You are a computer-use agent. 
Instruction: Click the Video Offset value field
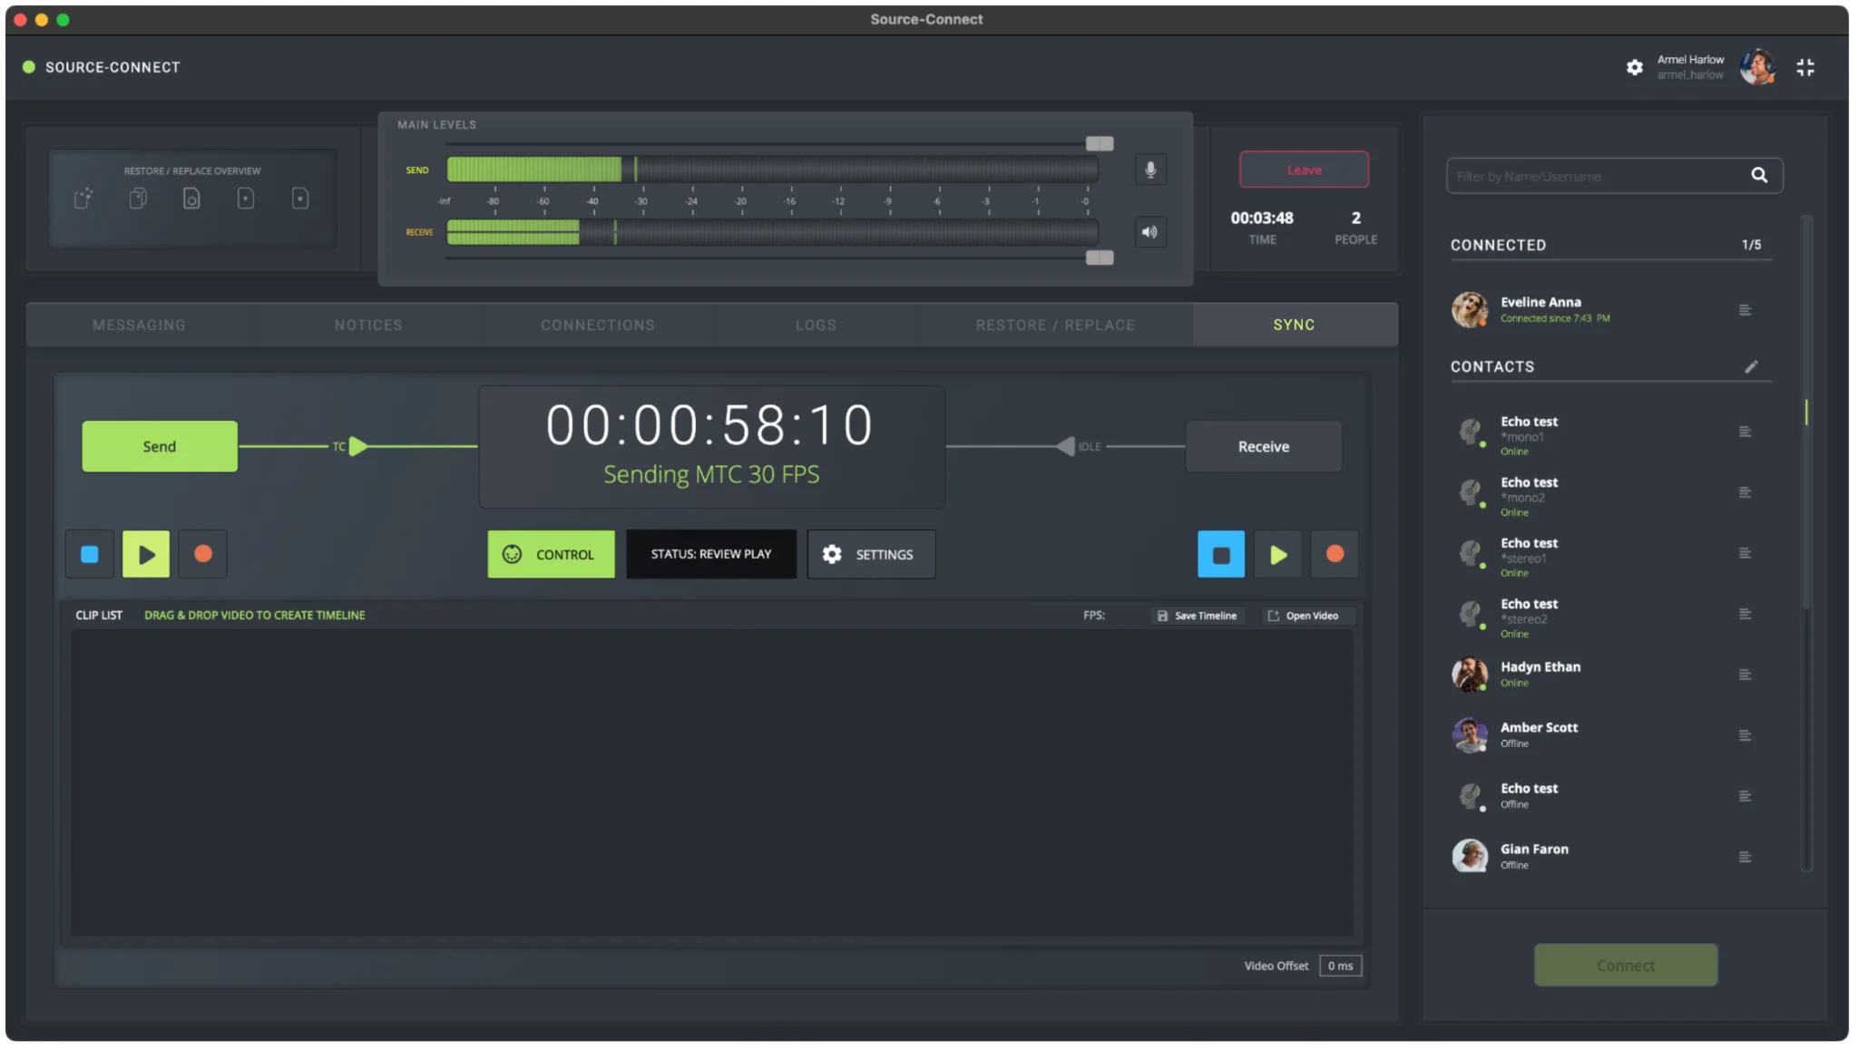click(x=1340, y=966)
